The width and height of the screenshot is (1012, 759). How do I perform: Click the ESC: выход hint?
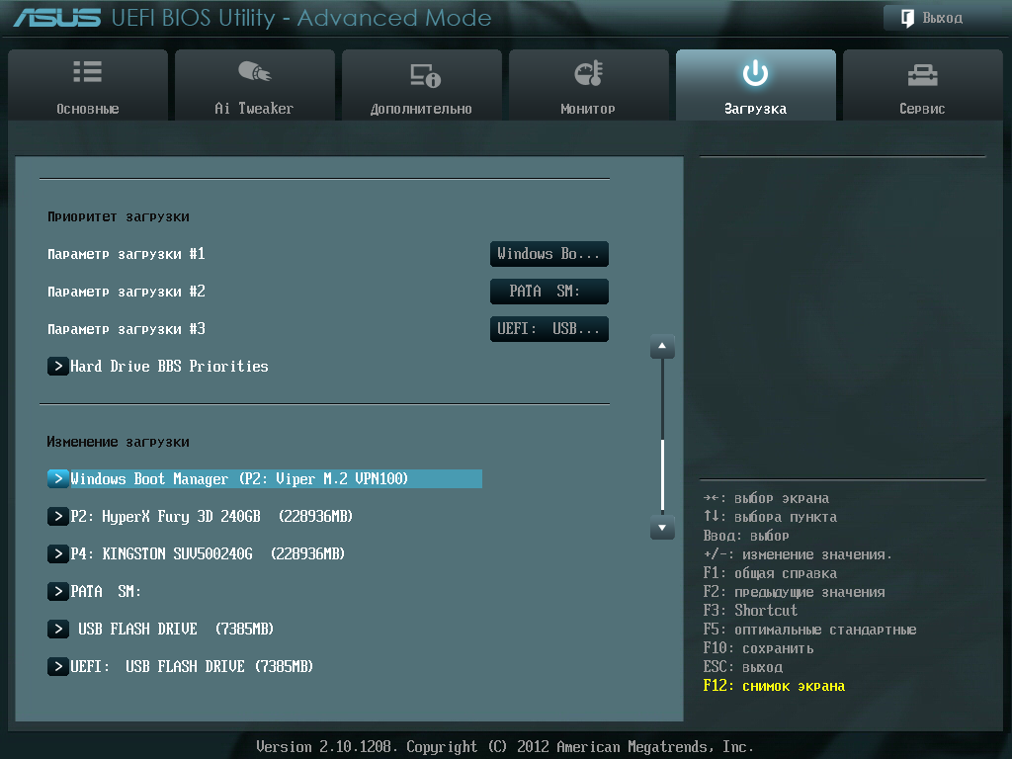[x=743, y=667]
